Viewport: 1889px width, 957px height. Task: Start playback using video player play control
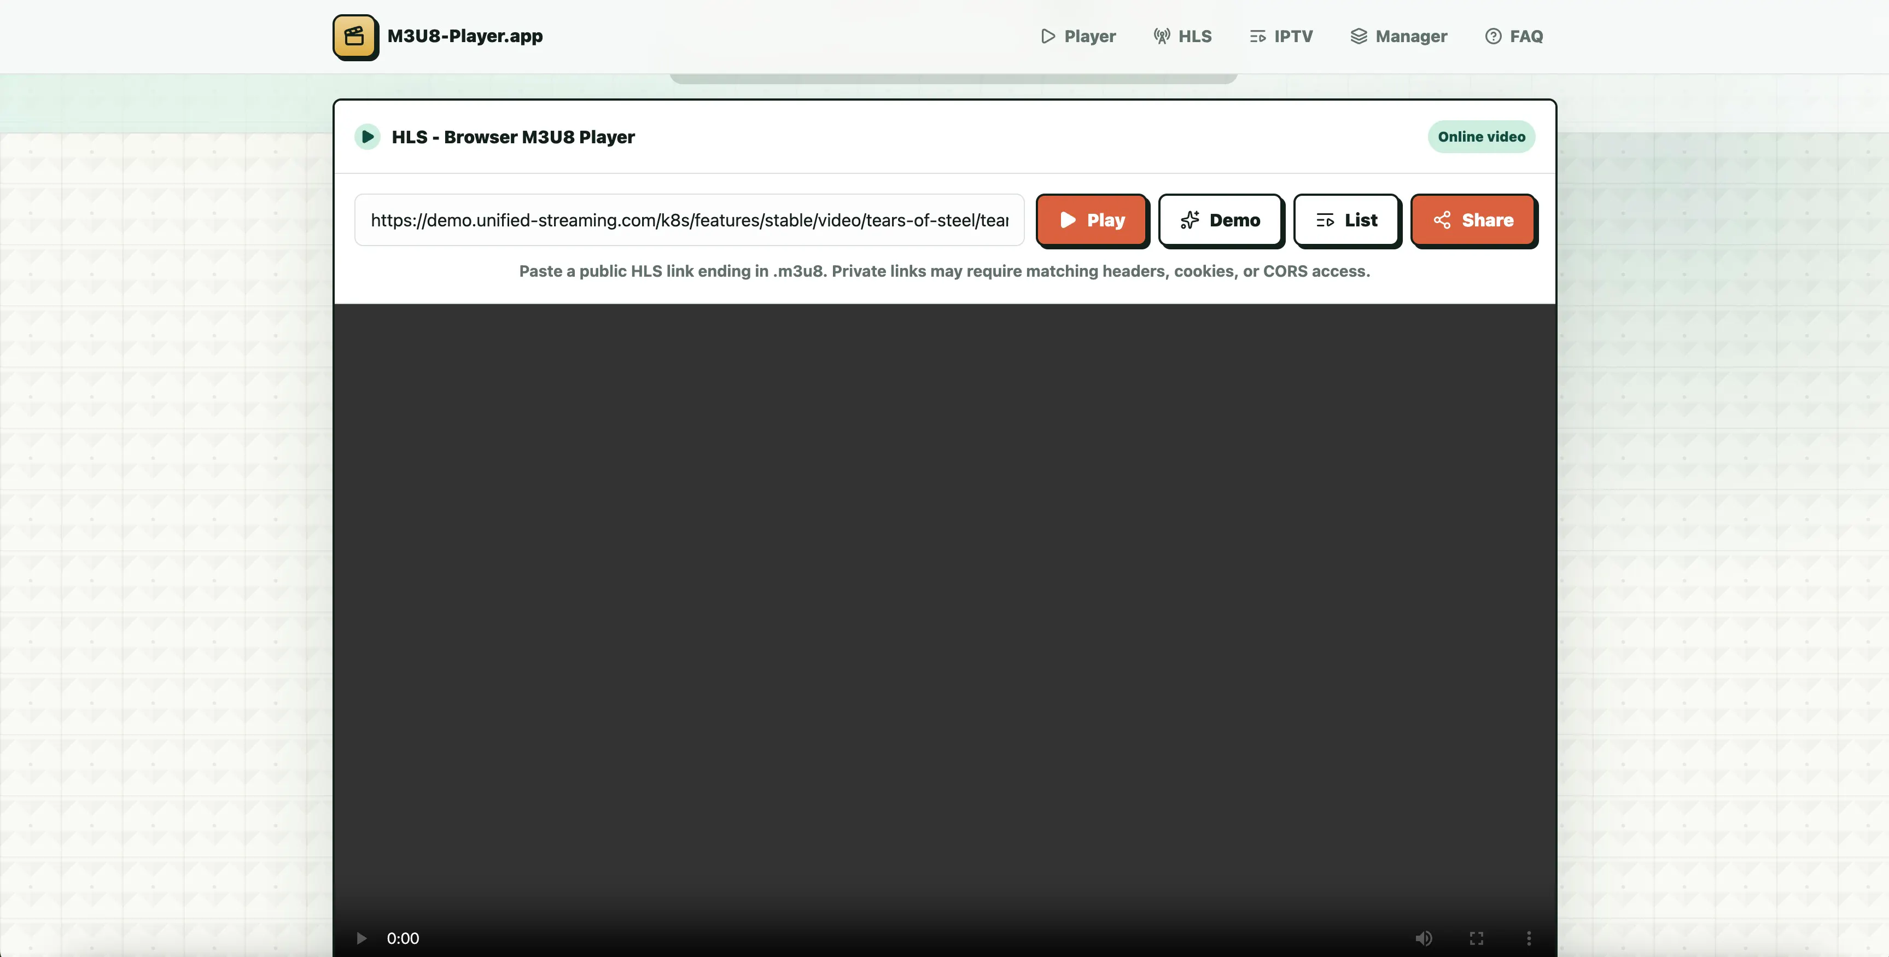(361, 938)
